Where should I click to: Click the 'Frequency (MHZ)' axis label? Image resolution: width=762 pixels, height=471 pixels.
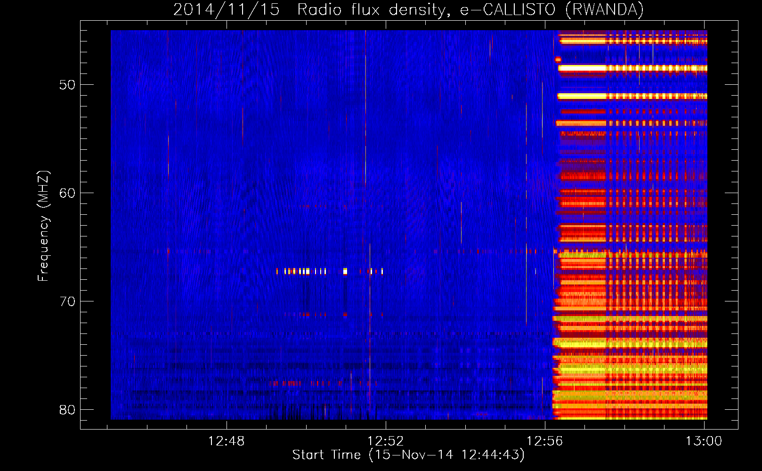(43, 226)
